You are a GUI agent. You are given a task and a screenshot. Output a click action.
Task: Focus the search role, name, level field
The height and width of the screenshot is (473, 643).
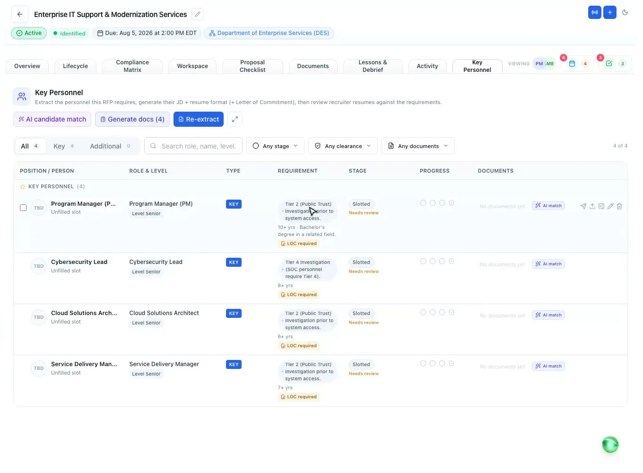[193, 146]
